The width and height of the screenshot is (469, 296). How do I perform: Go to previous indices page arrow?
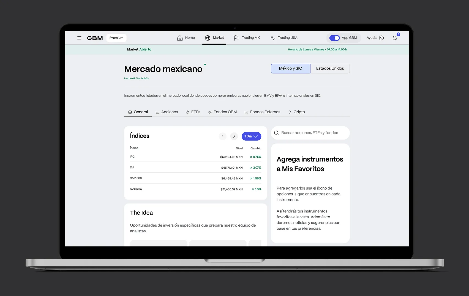tap(222, 136)
